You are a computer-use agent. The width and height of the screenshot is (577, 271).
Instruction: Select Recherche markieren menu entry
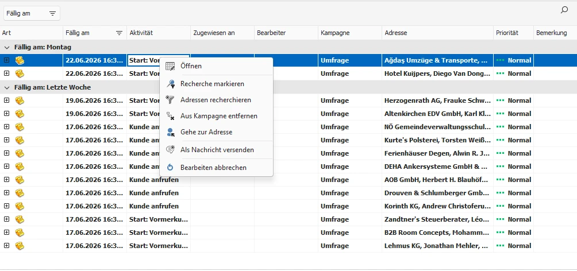click(x=216, y=84)
